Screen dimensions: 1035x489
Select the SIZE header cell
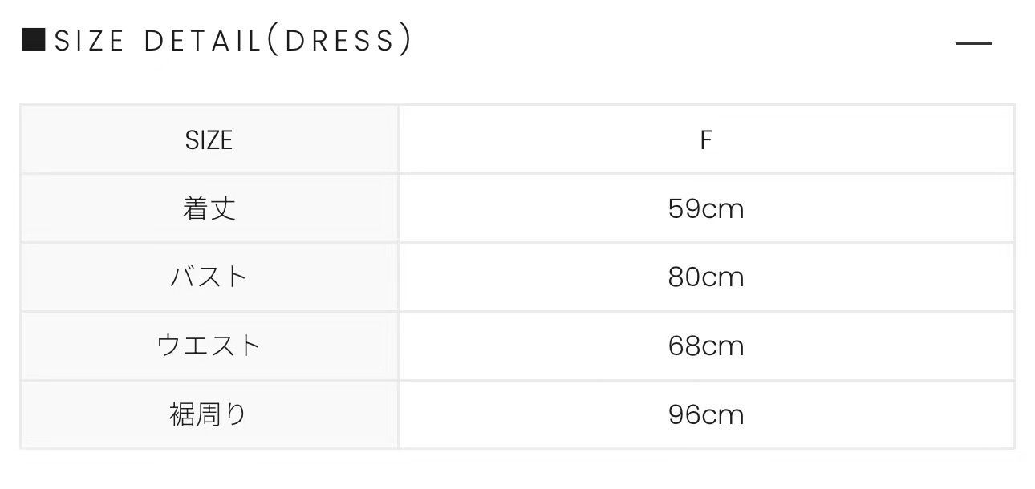[x=209, y=140]
